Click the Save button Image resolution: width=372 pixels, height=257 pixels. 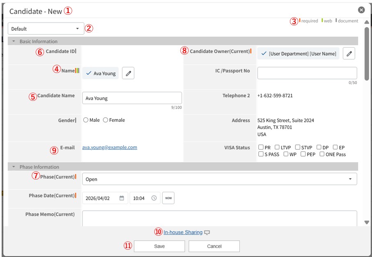(159, 246)
